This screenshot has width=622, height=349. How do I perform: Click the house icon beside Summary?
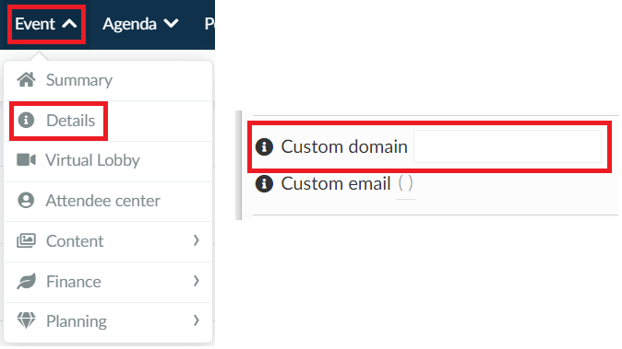click(26, 80)
